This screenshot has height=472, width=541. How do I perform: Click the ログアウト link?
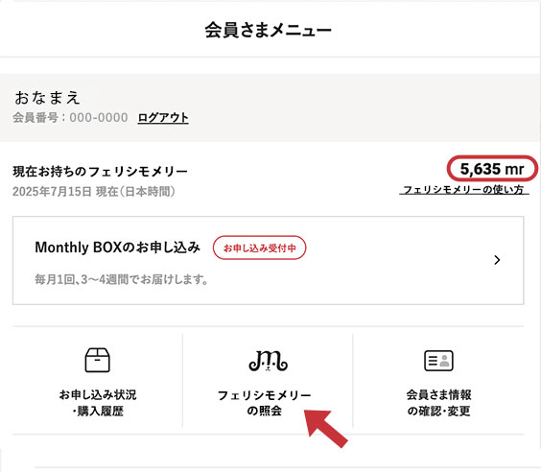[x=163, y=118]
